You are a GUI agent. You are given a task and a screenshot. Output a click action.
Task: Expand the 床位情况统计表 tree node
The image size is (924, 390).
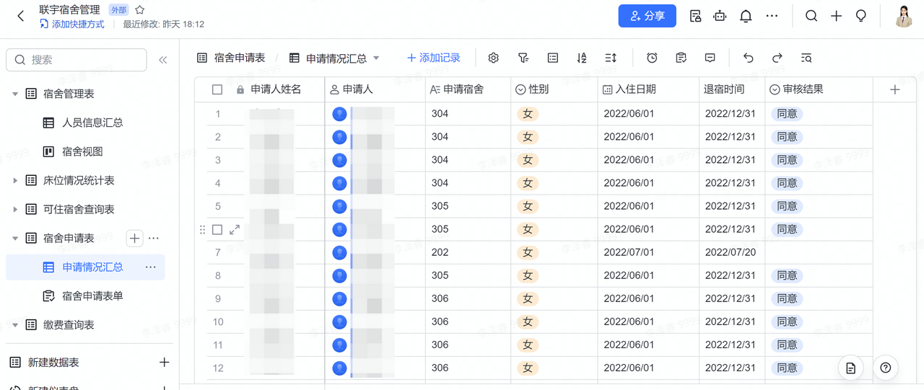pyautogui.click(x=15, y=181)
